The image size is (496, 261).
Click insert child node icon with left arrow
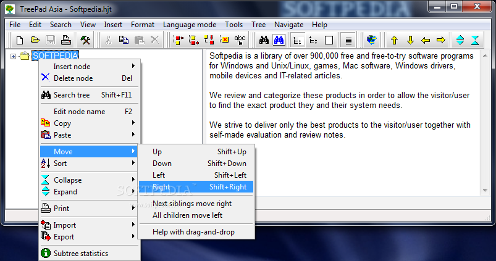click(193, 40)
